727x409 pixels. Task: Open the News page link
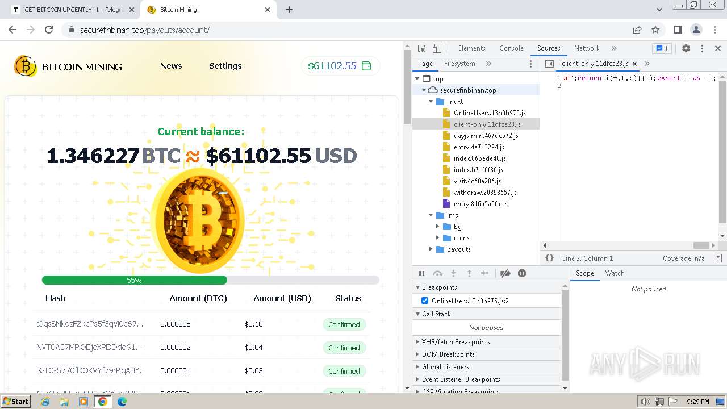click(x=171, y=66)
